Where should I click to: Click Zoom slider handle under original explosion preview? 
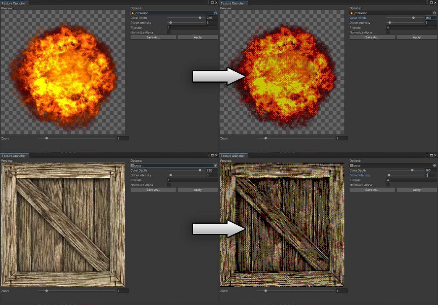click(47, 138)
